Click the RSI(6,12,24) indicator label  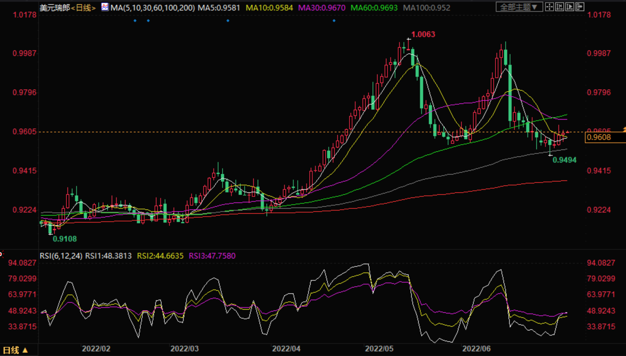61,256
